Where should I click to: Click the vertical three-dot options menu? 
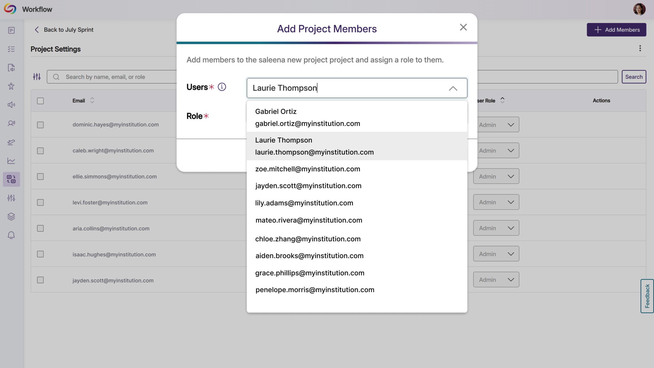tap(640, 48)
